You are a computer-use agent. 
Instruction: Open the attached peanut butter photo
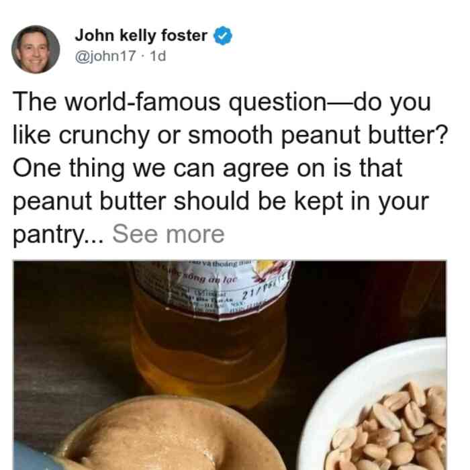pyautogui.click(x=230, y=365)
